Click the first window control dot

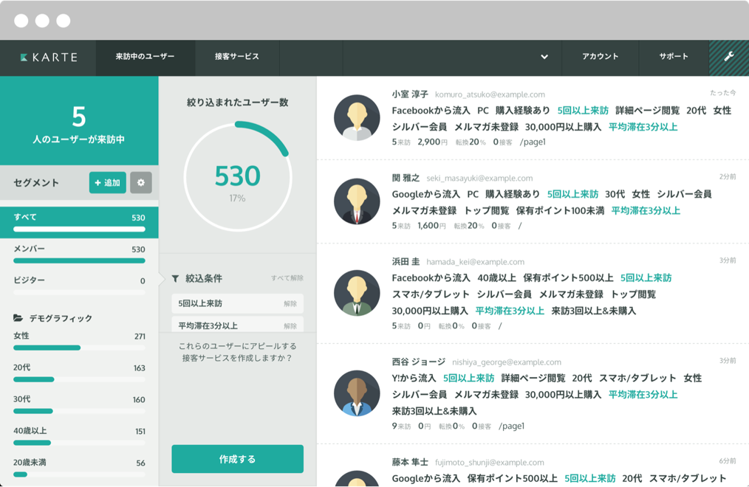click(x=21, y=21)
